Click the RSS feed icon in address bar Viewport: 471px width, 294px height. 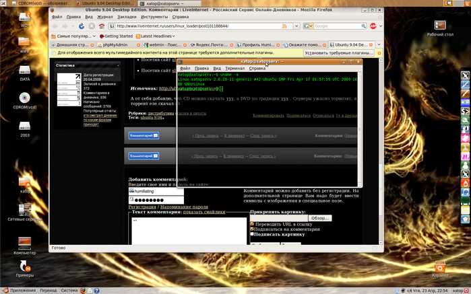(284, 26)
